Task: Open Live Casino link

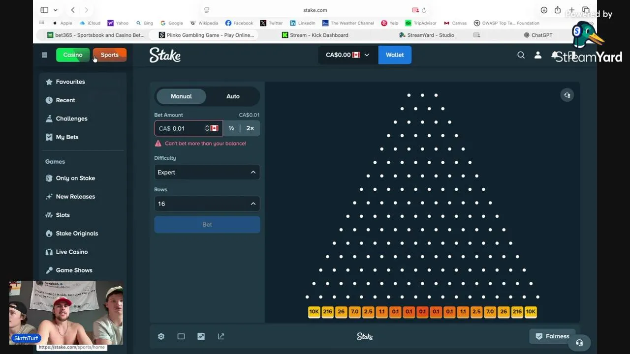Action: tap(72, 252)
